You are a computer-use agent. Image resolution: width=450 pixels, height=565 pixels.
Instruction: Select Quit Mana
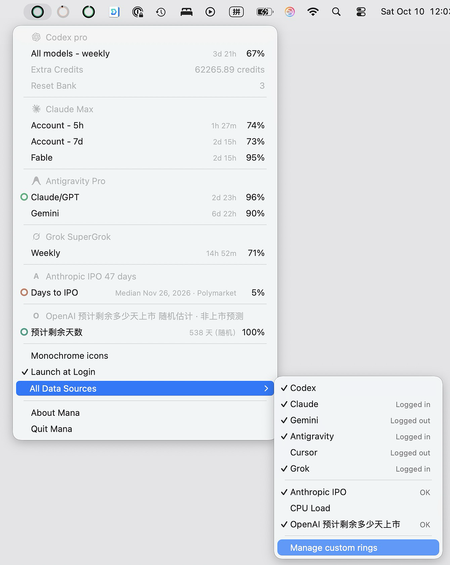[145, 429]
